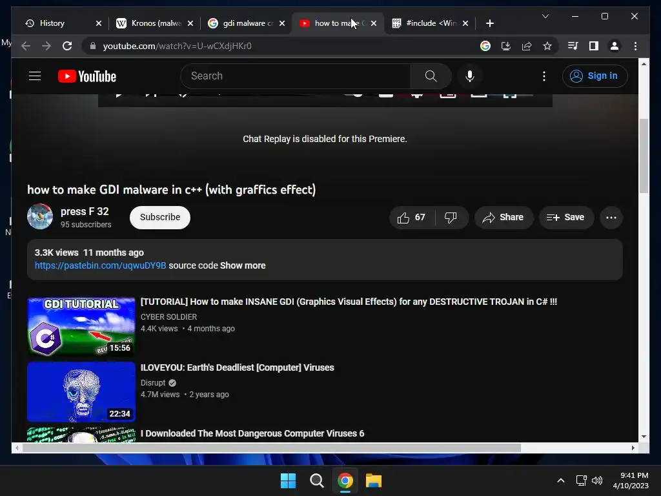Click the YouTube logo

87,76
